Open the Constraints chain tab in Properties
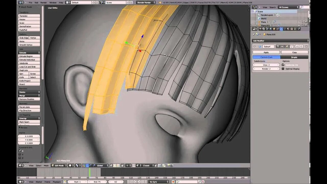The image size is (327, 184). click(x=278, y=29)
